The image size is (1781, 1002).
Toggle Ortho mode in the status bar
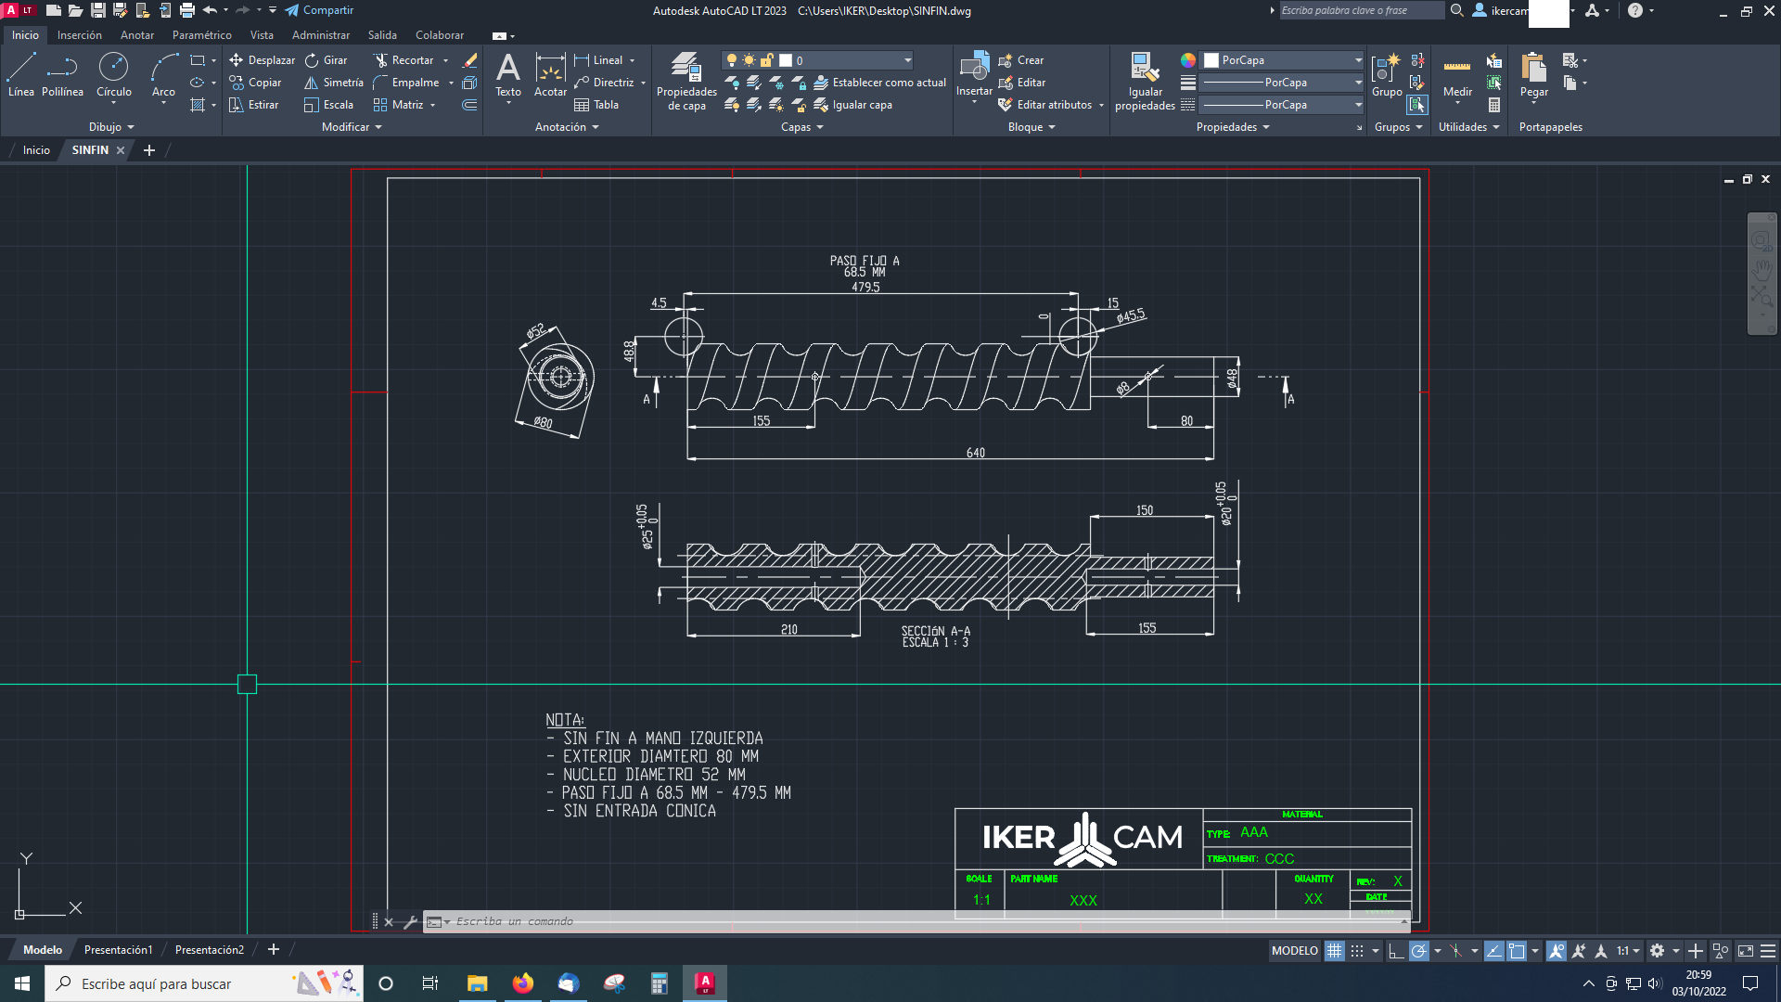coord(1394,950)
